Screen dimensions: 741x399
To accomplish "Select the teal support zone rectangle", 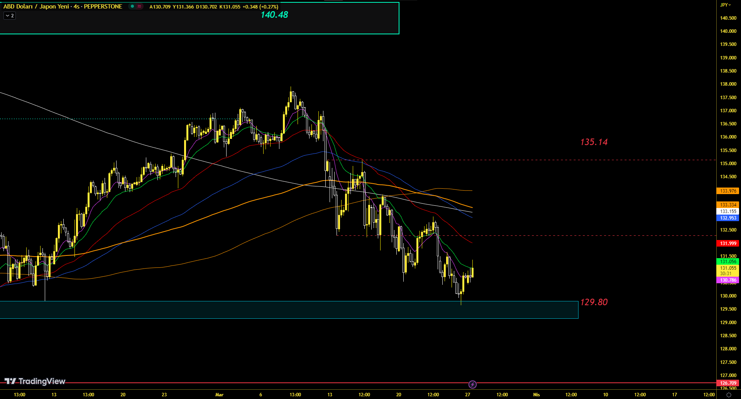I will [289, 310].
